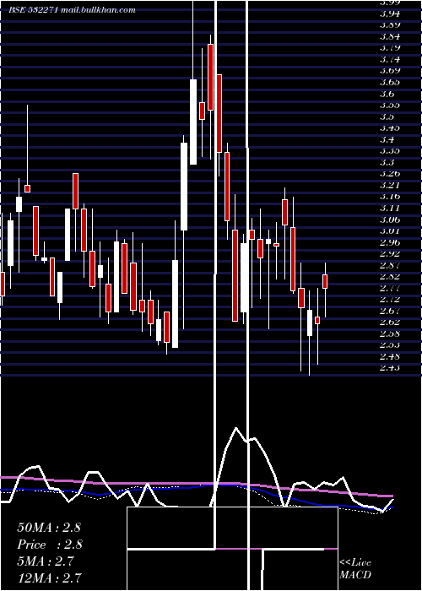
Task: Click the 2.62 price label
Action: (390, 323)
